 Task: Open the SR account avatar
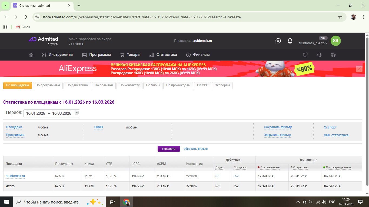335,40
